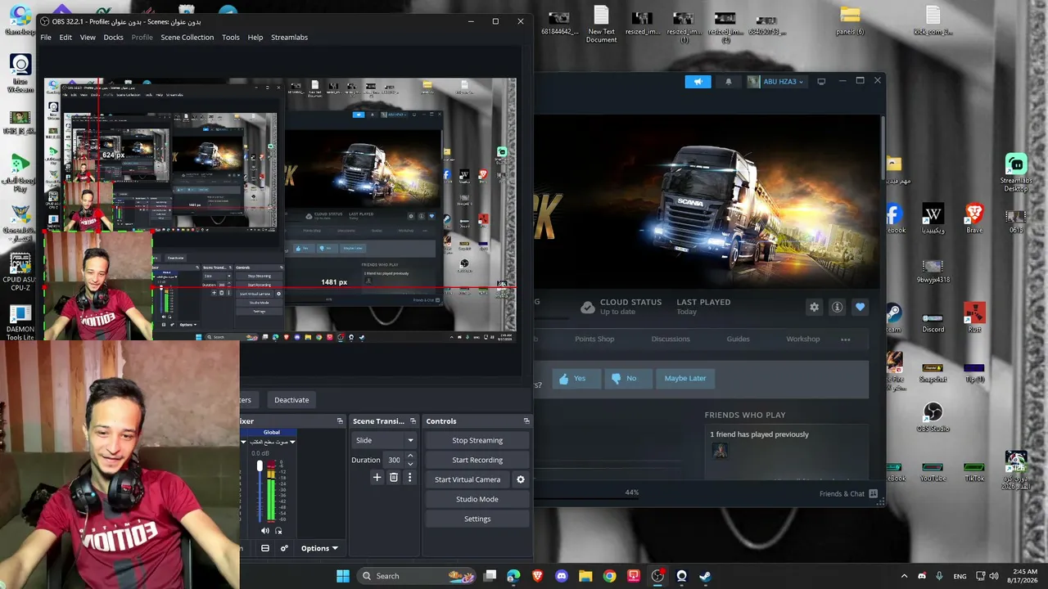Remove the selected scene transition

pyautogui.click(x=393, y=477)
